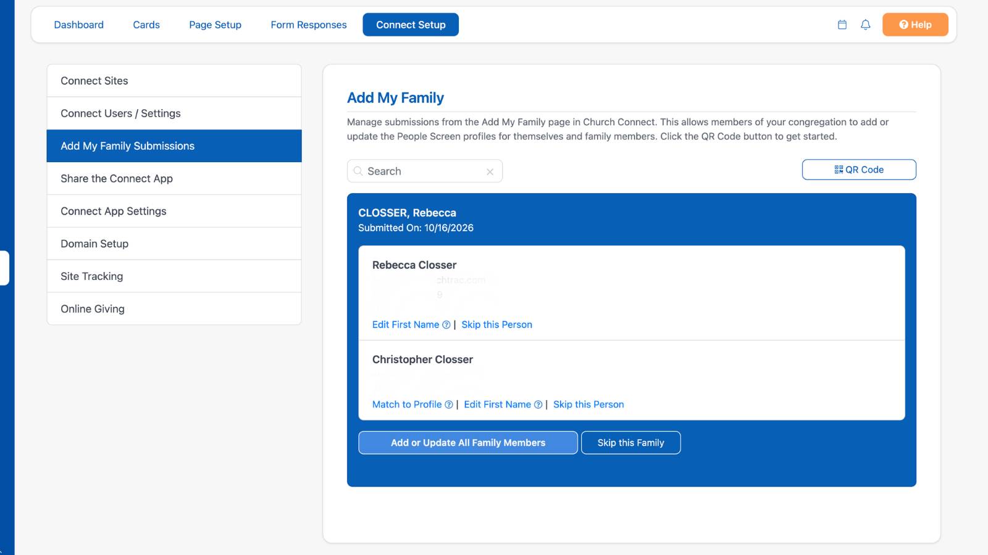Click Match to Profile for Christopher
Screen dimensions: 988x555
(407, 405)
